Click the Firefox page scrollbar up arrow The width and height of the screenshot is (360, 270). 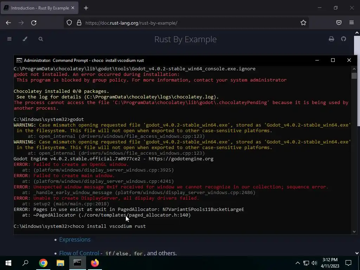(x=357, y=33)
